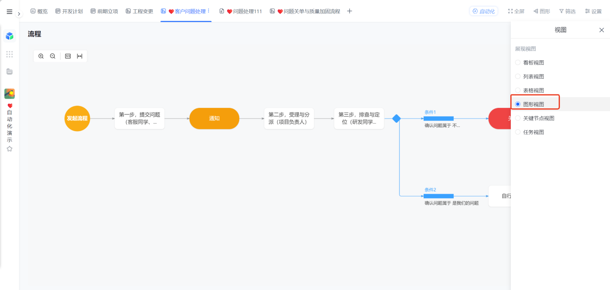
Task: Click the 自动化 button
Action: pyautogui.click(x=483, y=11)
